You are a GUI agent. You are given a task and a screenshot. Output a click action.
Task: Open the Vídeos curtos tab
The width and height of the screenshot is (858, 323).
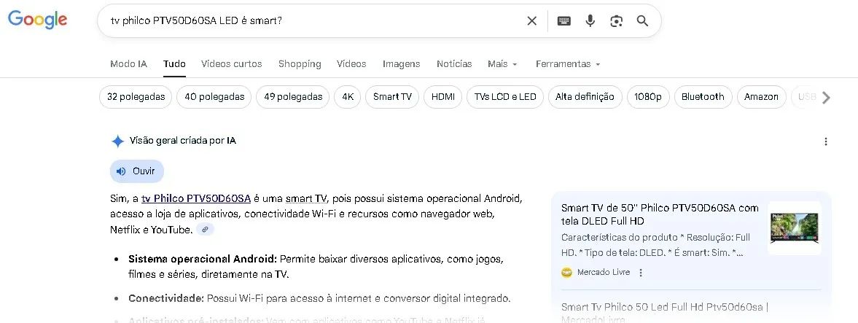point(232,64)
